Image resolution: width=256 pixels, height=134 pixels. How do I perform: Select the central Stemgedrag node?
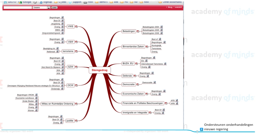pyautogui.click(x=100, y=70)
